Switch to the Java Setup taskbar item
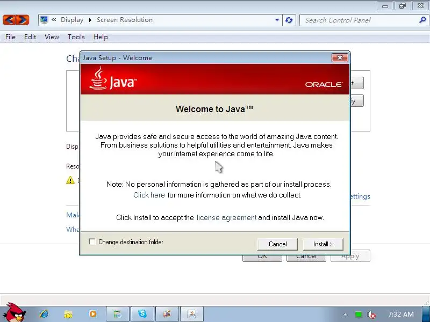This screenshot has height=322, width=430. 192,314
